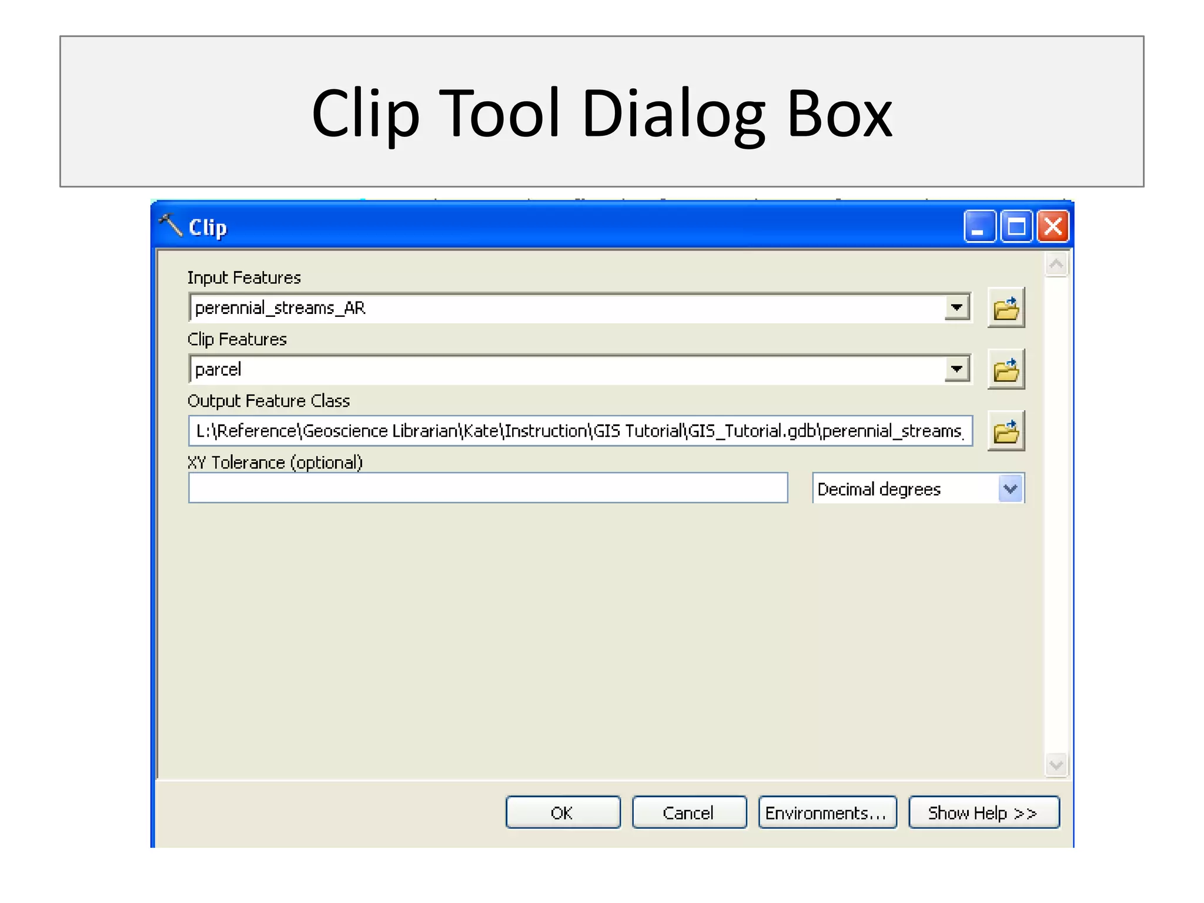Open the Decimal degrees units dropdown
Image resolution: width=1204 pixels, height=903 pixels.
1011,489
